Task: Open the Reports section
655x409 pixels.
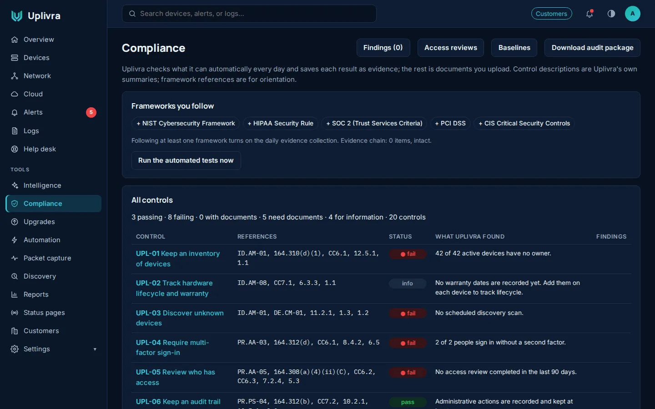Action: pos(53,294)
